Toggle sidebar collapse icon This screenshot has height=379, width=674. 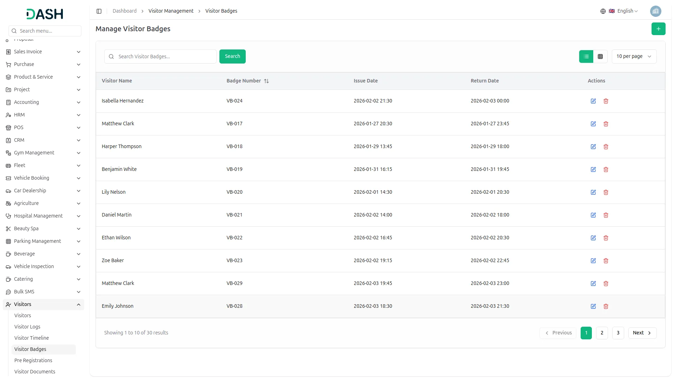(99, 11)
